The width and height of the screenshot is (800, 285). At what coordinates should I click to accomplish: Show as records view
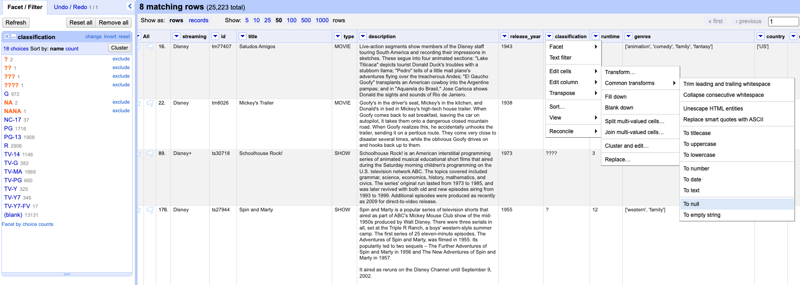click(x=199, y=20)
